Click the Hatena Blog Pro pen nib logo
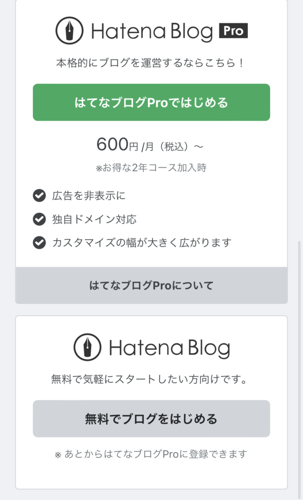The height and width of the screenshot is (500, 303). 69,30
